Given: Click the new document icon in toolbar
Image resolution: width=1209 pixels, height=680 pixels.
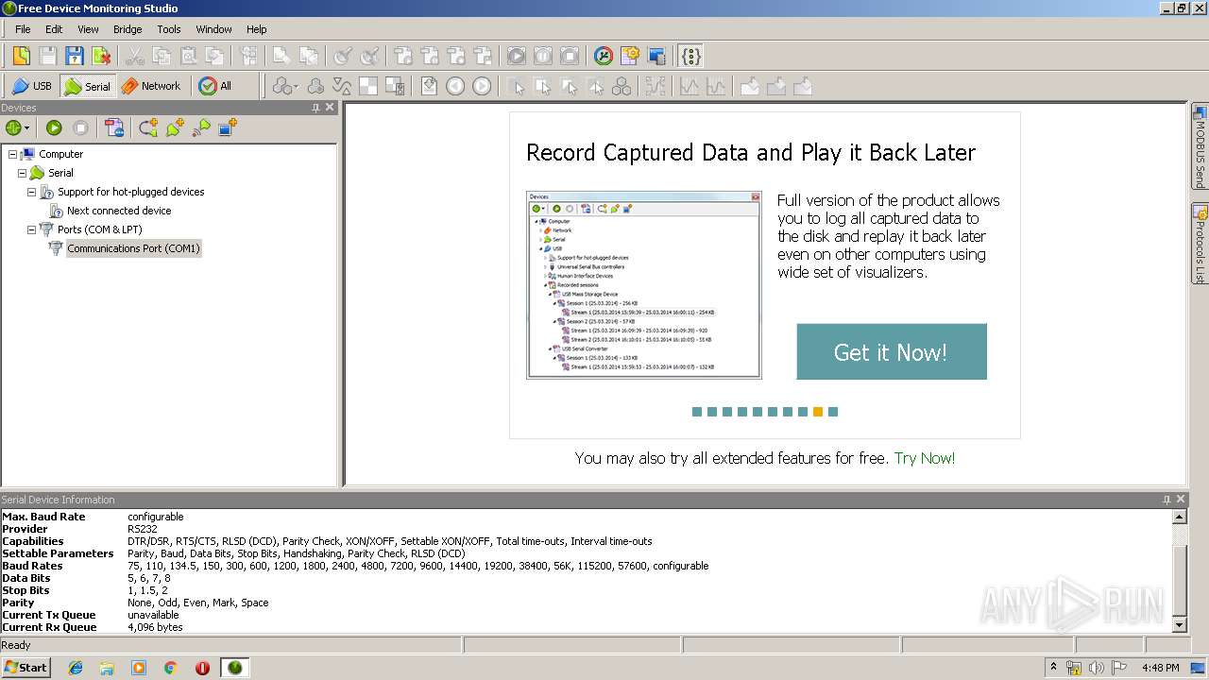Looking at the screenshot, I should tap(21, 56).
